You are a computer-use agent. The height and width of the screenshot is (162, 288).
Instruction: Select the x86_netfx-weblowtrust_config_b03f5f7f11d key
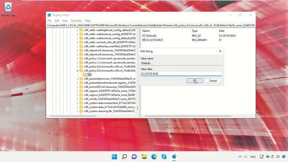[x=109, y=34]
